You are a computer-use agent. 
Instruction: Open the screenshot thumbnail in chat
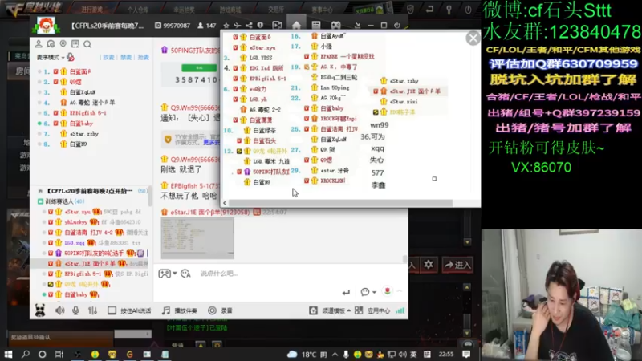tap(197, 237)
